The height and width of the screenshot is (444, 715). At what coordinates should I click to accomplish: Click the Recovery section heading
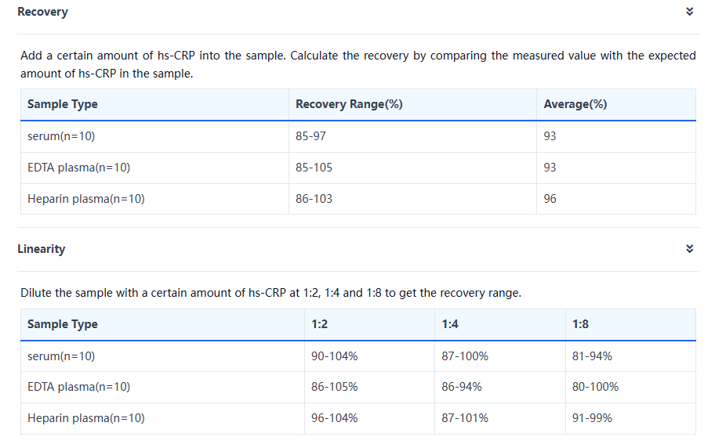(42, 12)
